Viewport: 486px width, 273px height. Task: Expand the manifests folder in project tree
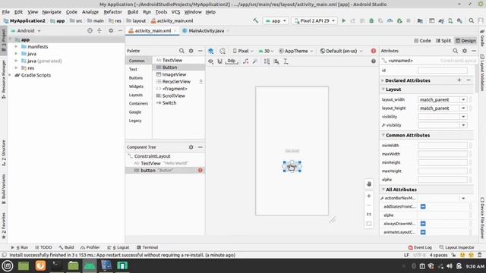pyautogui.click(x=16, y=47)
